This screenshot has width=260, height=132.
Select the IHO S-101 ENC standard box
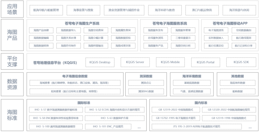[108, 127]
